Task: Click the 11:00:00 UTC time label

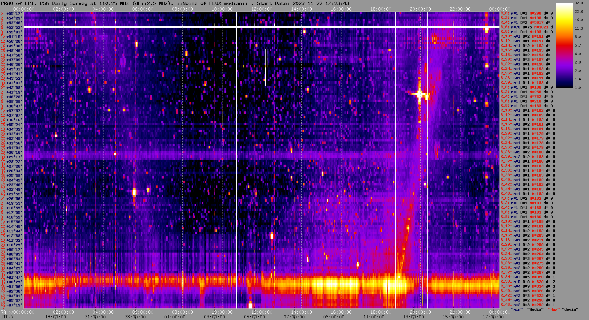Action: [x=373, y=317]
